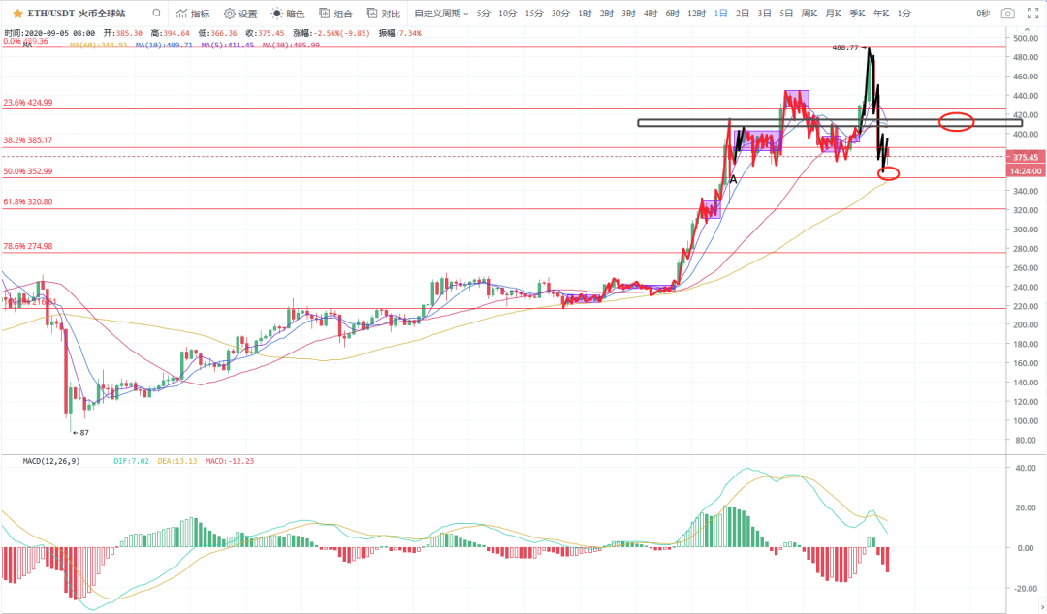Click the DEA:13.13 value

coord(177,461)
